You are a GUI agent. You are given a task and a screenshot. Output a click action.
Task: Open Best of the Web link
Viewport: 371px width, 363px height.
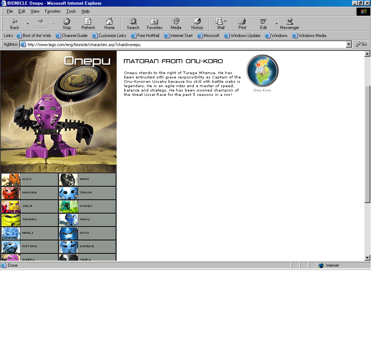click(34, 36)
